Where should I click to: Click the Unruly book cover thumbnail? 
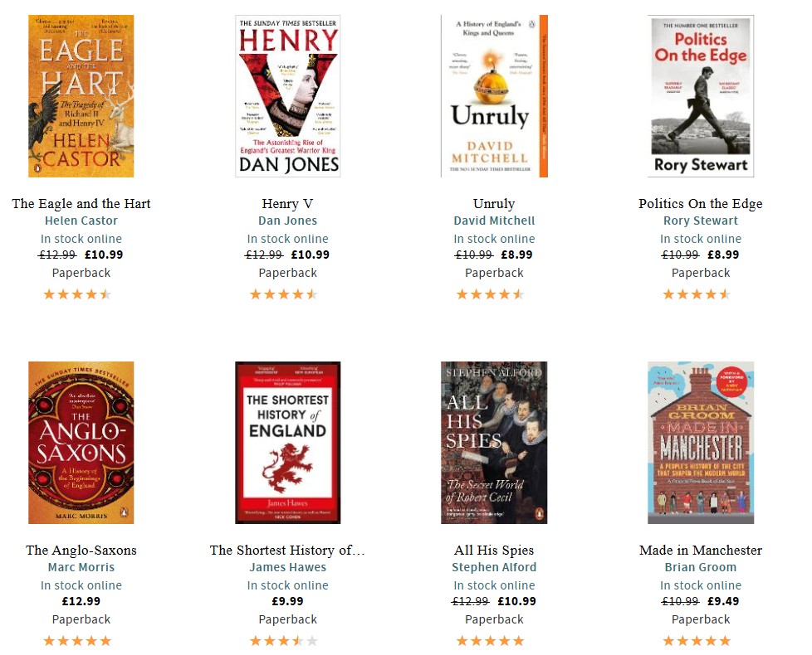click(494, 96)
